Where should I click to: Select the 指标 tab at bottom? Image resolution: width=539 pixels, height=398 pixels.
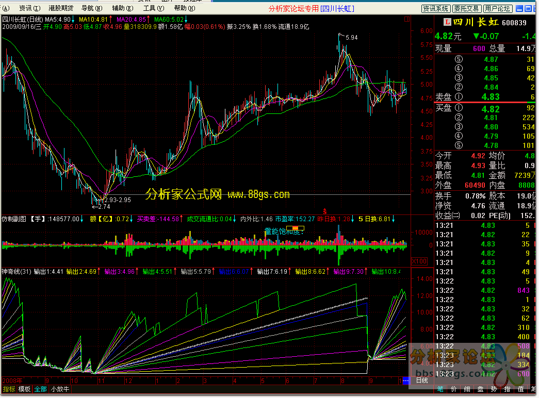pos(9,389)
